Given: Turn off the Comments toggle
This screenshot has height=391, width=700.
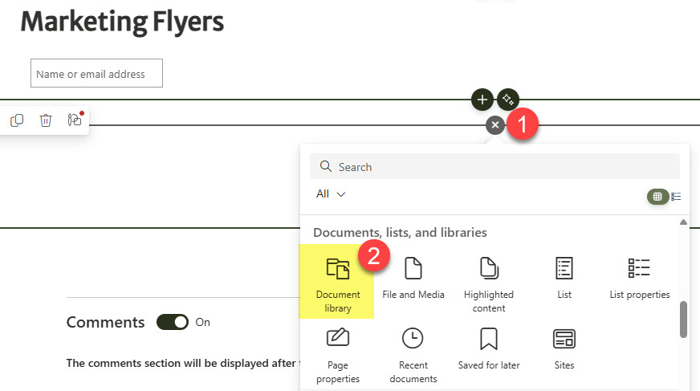Looking at the screenshot, I should click(x=173, y=322).
